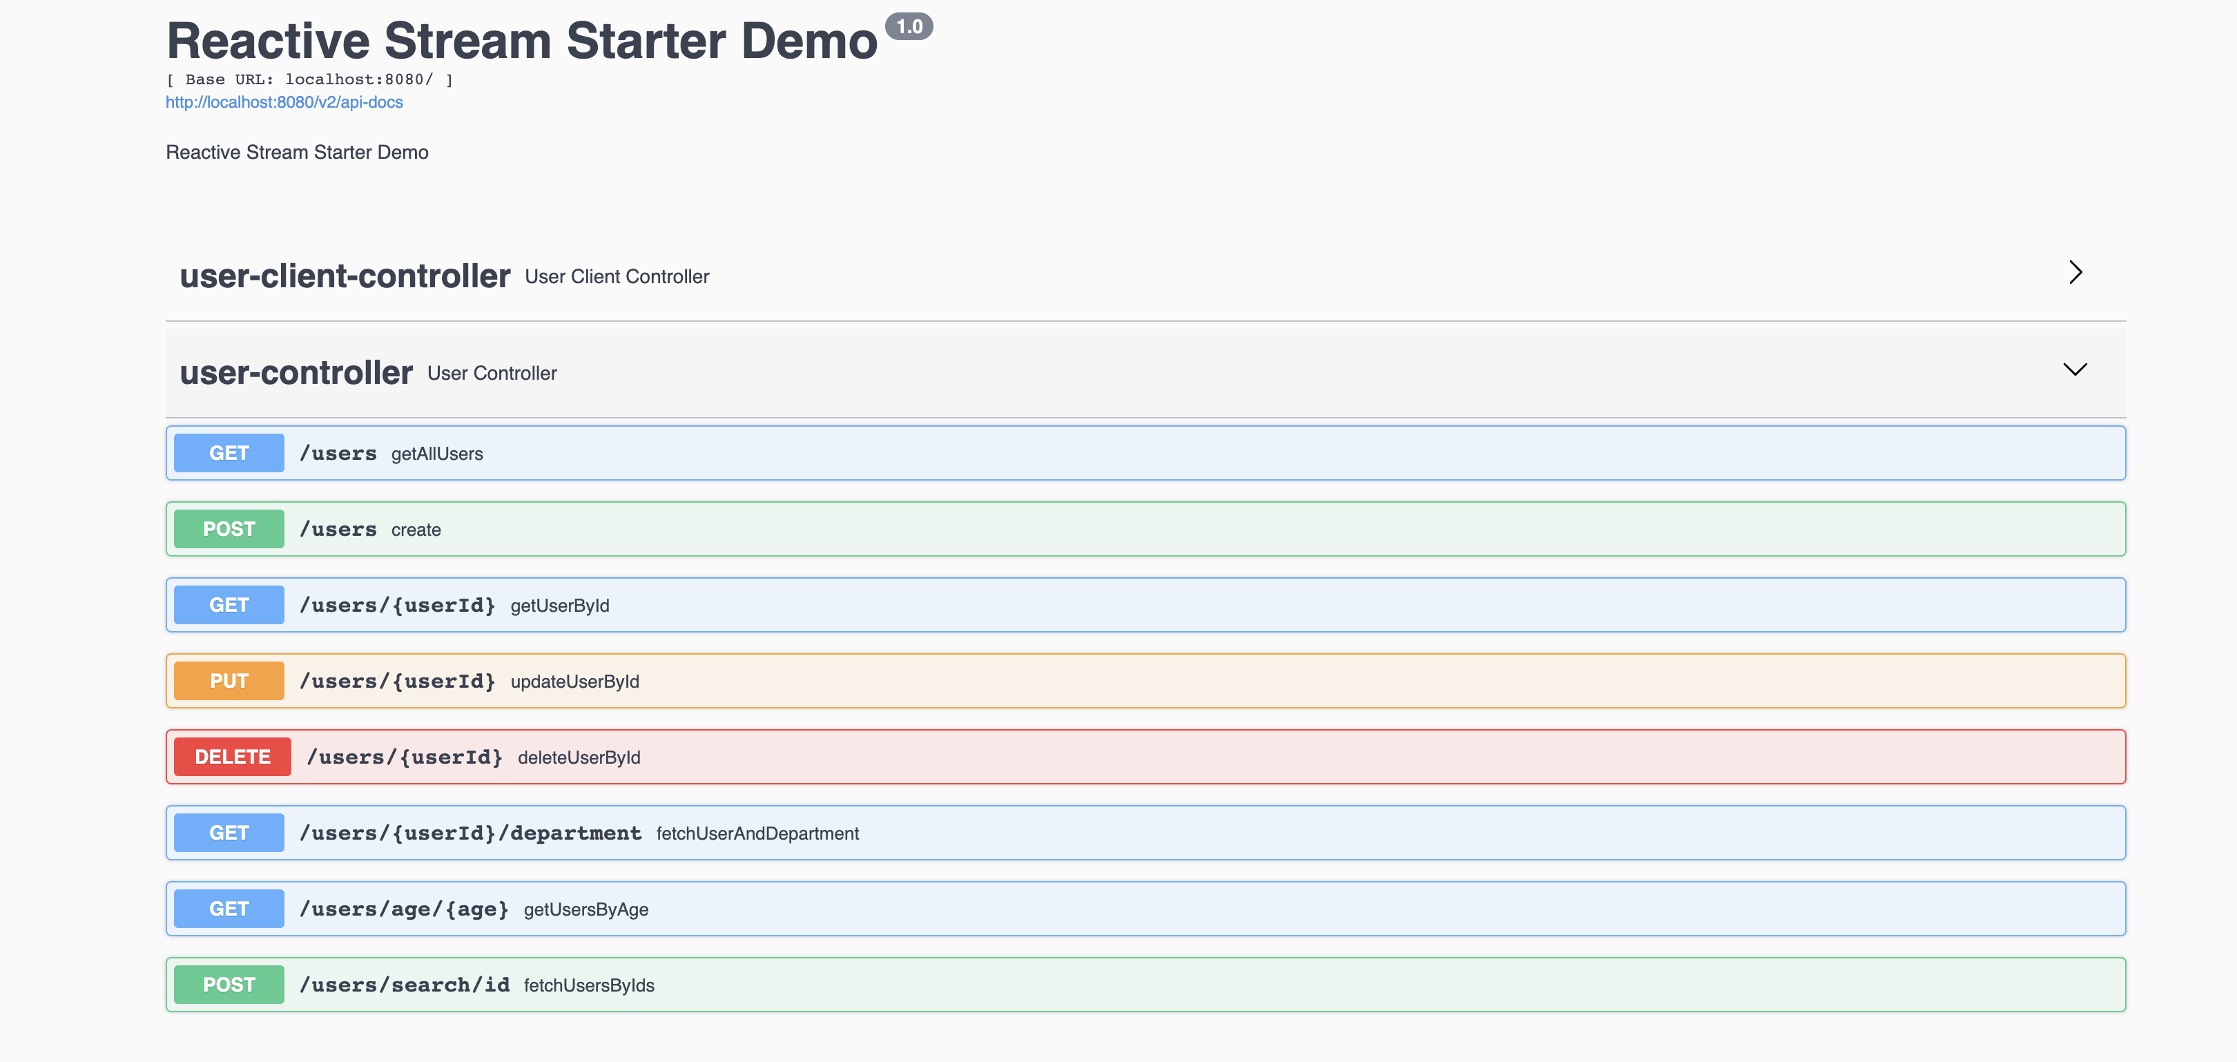
Task: Collapse user-controller section using down chevron
Action: click(x=2075, y=370)
